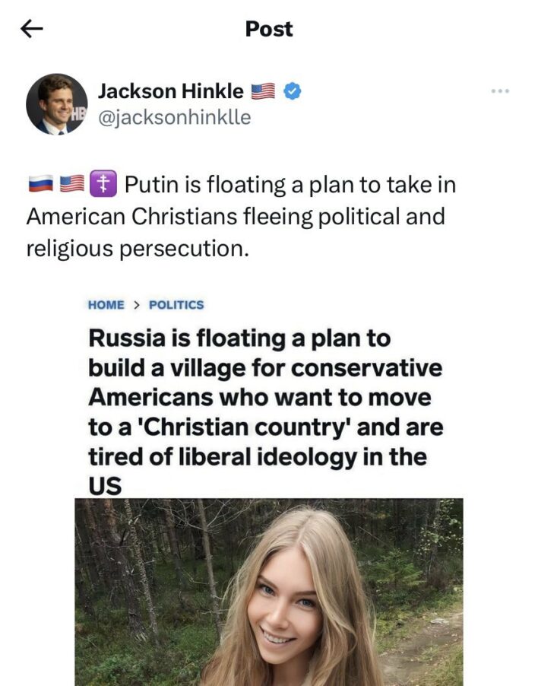Viewport: 538px width, 686px height.
Task: Go back using the left arrow
Action: [x=31, y=29]
